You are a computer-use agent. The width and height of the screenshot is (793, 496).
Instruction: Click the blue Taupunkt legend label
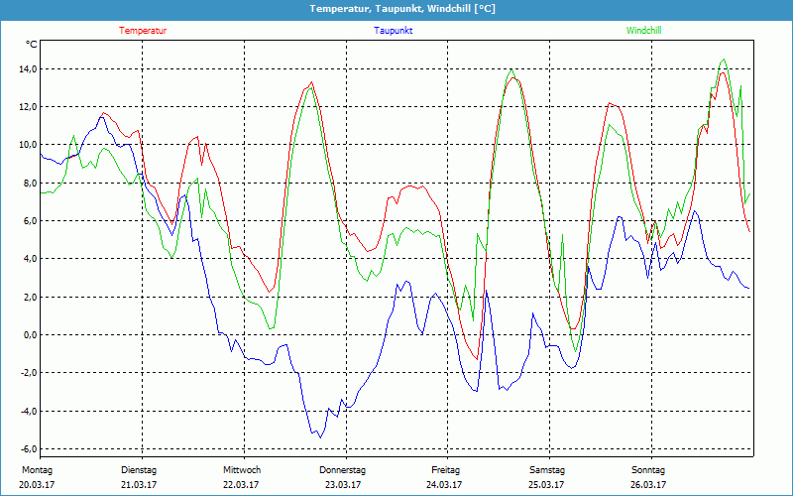pyautogui.click(x=393, y=31)
